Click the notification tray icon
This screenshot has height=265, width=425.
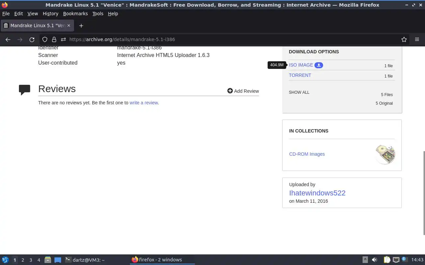coord(404,259)
